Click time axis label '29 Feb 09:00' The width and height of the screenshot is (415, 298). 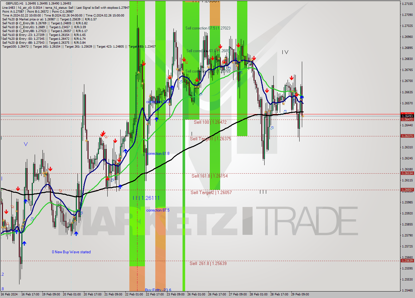pyautogui.click(x=300, y=294)
